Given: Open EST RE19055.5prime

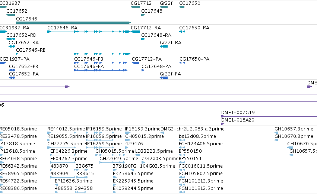Looking at the screenshot, I should coord(66,136).
